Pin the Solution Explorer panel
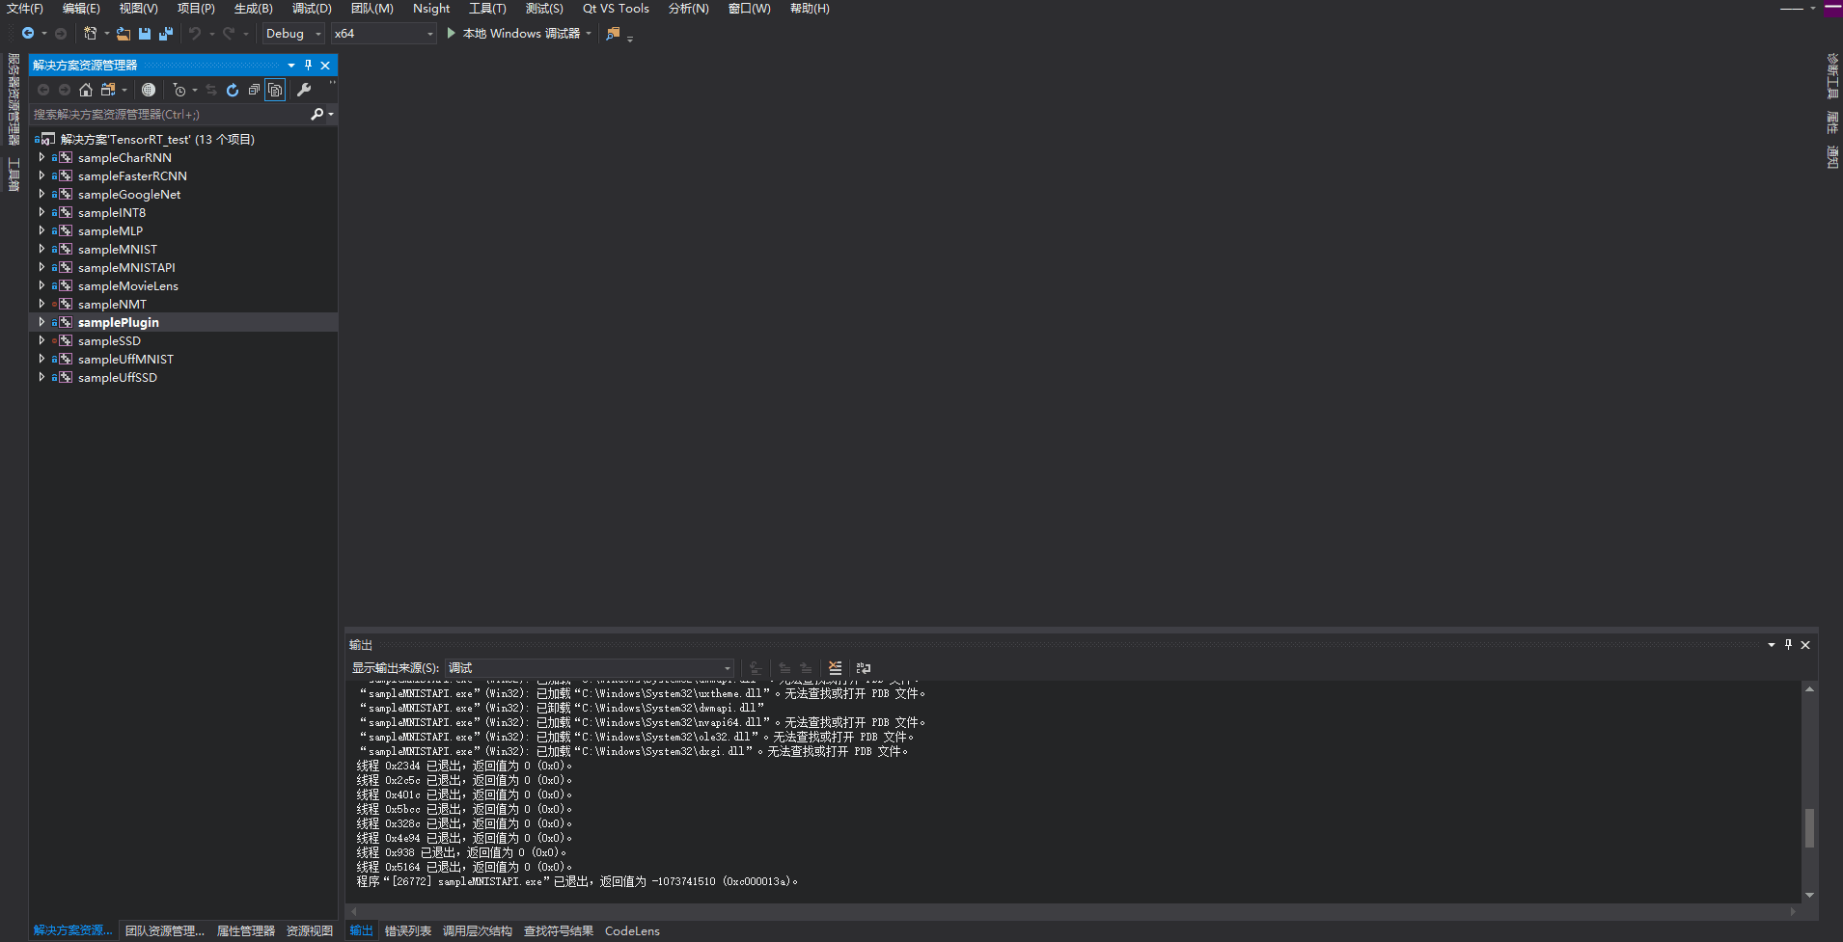The height and width of the screenshot is (942, 1843). 309,65
